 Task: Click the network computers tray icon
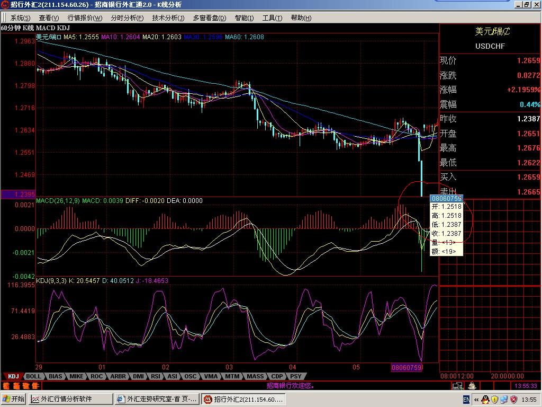[504, 399]
